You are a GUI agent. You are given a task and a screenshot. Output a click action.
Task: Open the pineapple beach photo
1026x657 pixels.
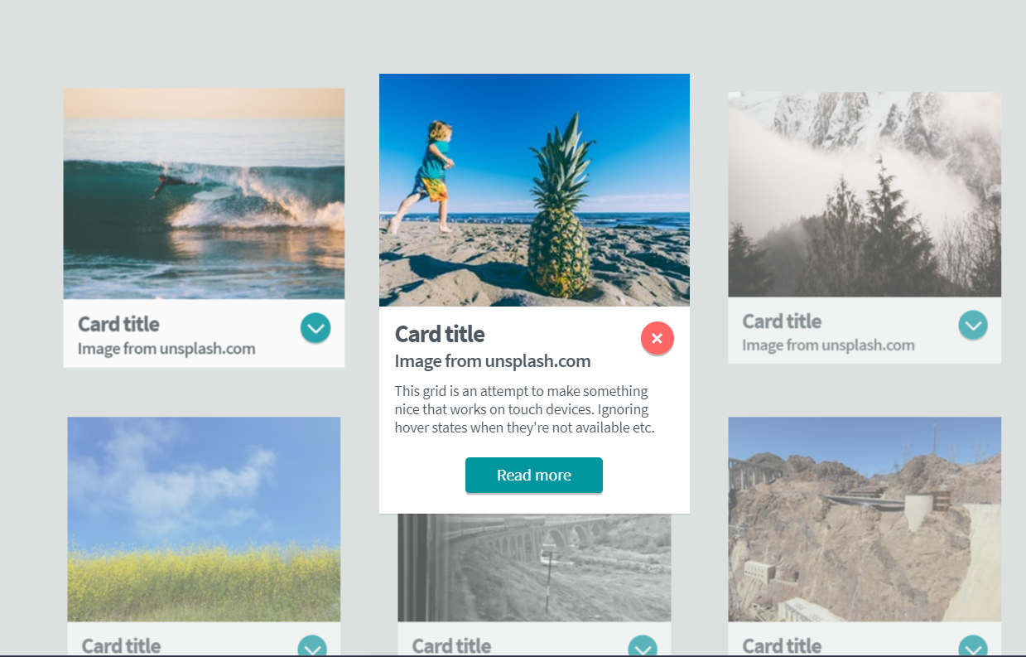tap(534, 190)
